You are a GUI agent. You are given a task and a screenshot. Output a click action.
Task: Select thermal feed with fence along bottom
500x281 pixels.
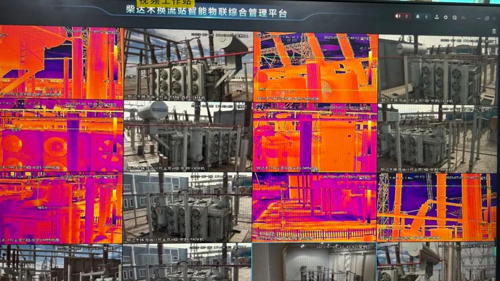click(314, 207)
